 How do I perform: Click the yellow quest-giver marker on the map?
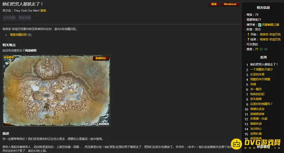tap(47, 116)
